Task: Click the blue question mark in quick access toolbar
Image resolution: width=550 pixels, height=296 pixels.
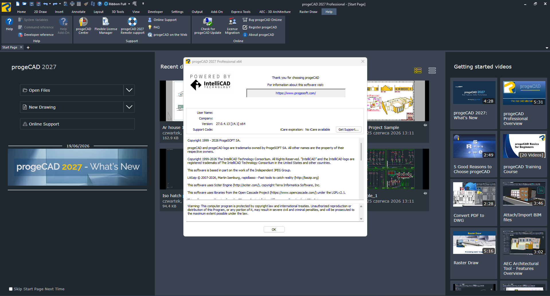Action: (99, 4)
